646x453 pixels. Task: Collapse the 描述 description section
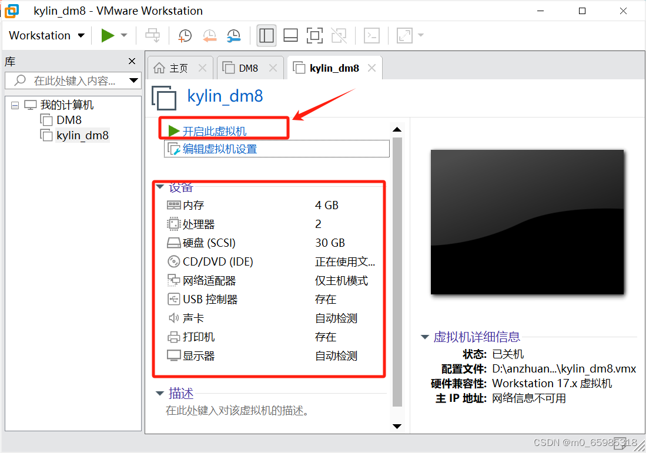tap(160, 394)
